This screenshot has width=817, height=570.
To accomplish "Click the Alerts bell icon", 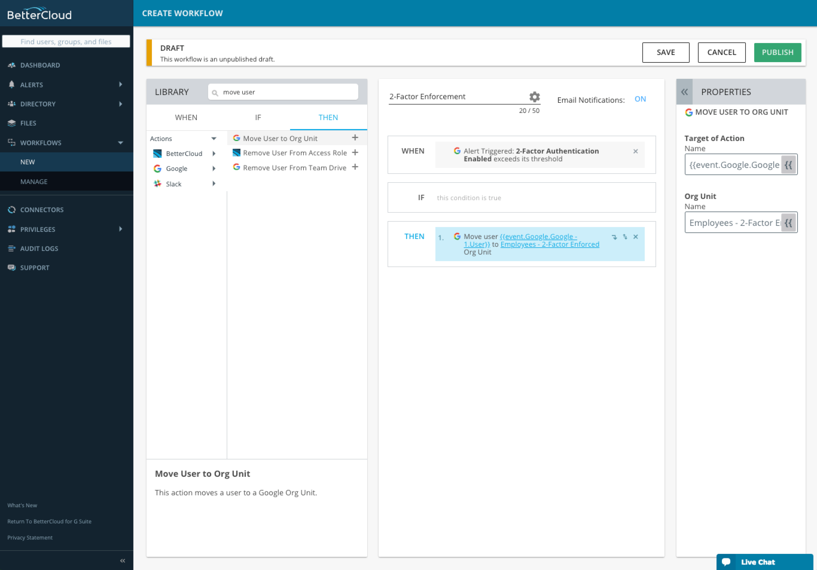I will pos(11,84).
